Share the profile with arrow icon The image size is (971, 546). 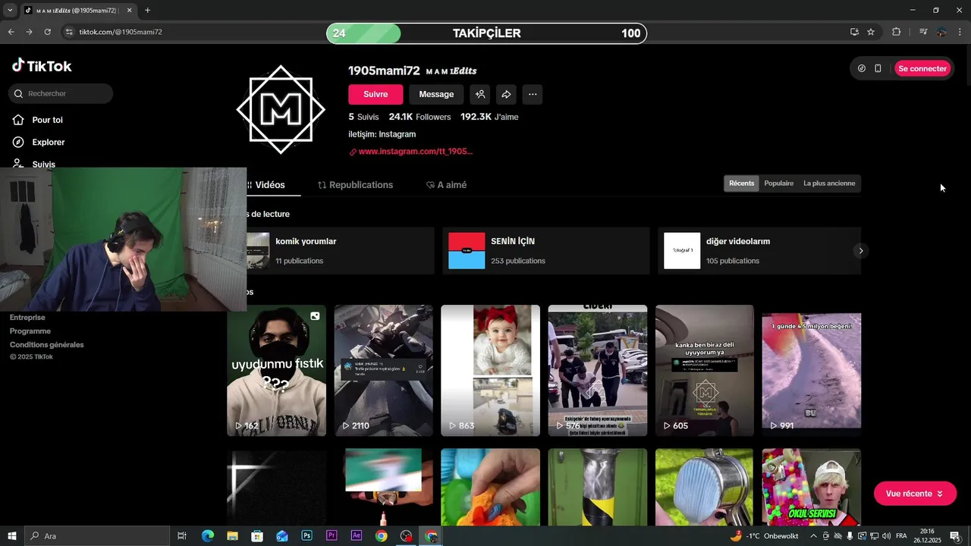pyautogui.click(x=506, y=94)
